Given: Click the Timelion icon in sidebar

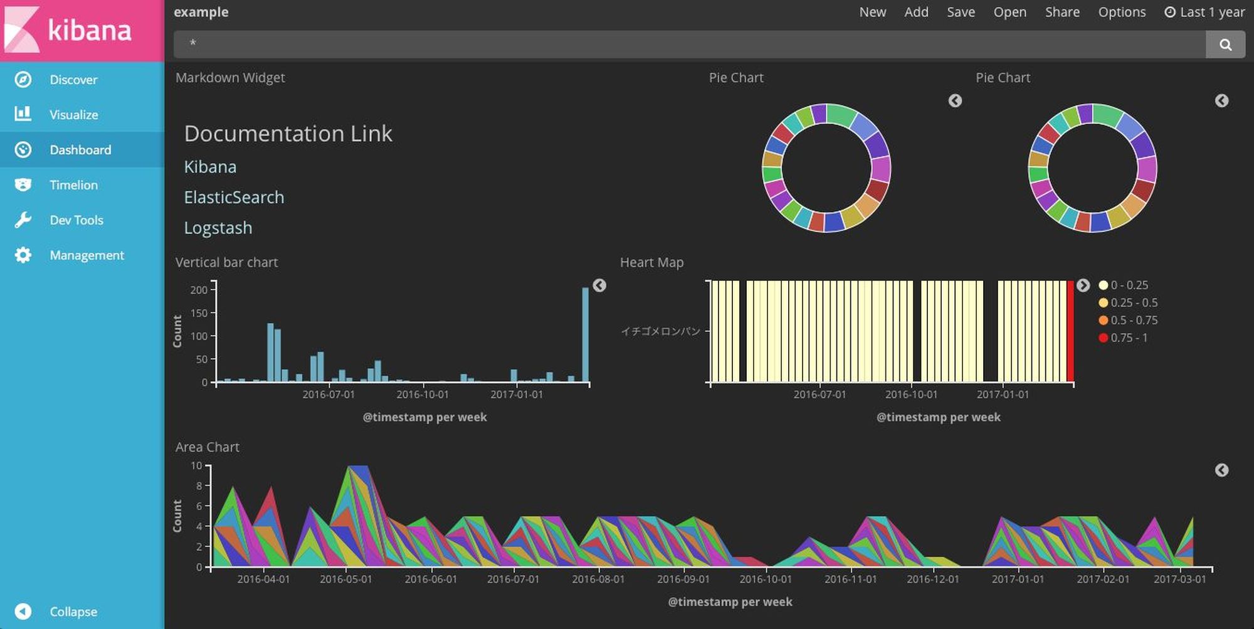Looking at the screenshot, I should tap(23, 184).
